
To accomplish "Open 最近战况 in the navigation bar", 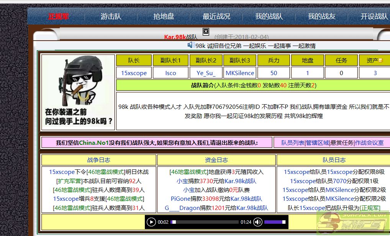I will pyautogui.click(x=216, y=16).
